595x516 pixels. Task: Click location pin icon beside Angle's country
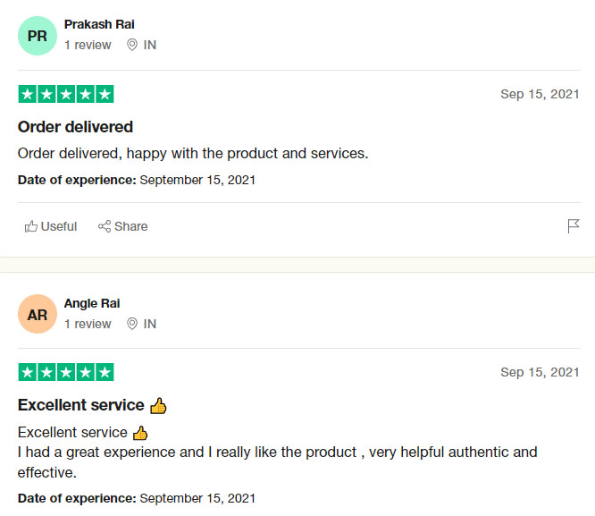click(x=132, y=324)
